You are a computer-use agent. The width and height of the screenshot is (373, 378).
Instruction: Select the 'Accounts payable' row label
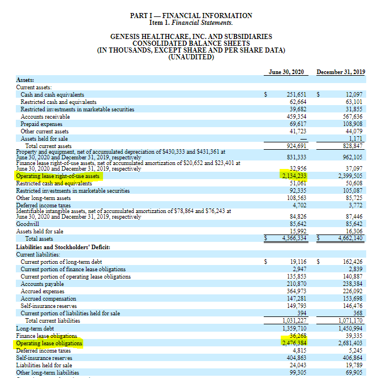click(42, 284)
